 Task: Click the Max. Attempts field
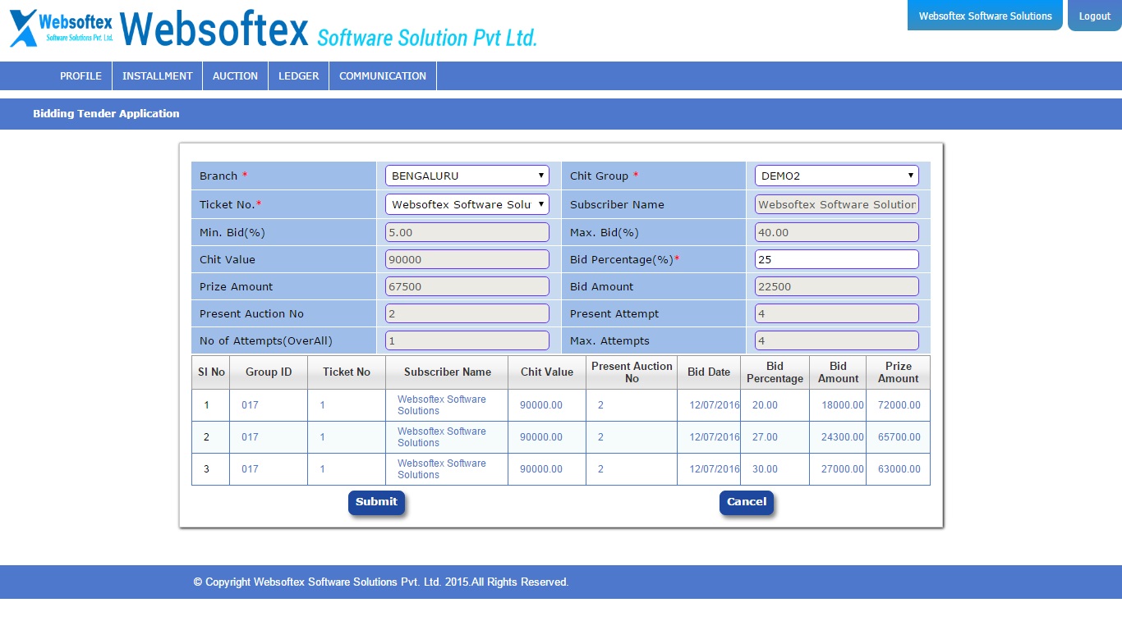tap(837, 340)
